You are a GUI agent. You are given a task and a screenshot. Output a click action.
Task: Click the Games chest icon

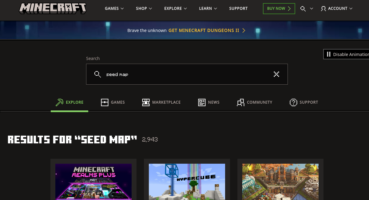pyautogui.click(x=105, y=102)
